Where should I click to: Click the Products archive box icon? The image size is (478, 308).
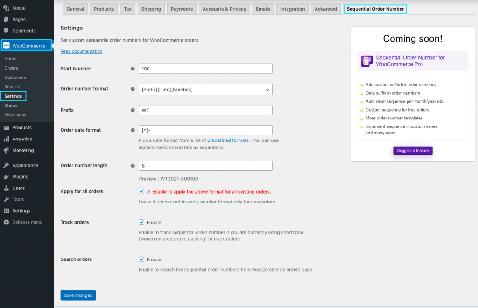6,128
